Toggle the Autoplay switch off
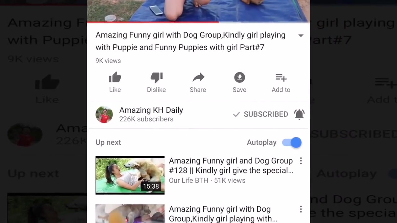The image size is (397, 223). click(292, 142)
